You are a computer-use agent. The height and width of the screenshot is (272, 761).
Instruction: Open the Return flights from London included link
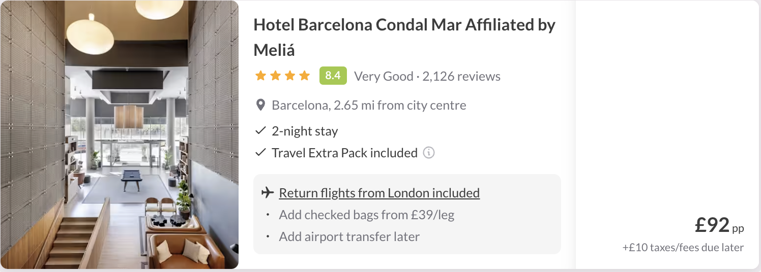pyautogui.click(x=379, y=193)
